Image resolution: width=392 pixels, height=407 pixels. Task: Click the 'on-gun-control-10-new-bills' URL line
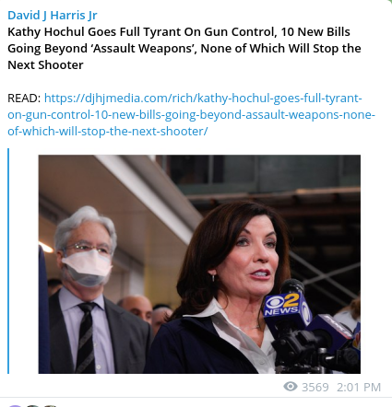point(191,114)
